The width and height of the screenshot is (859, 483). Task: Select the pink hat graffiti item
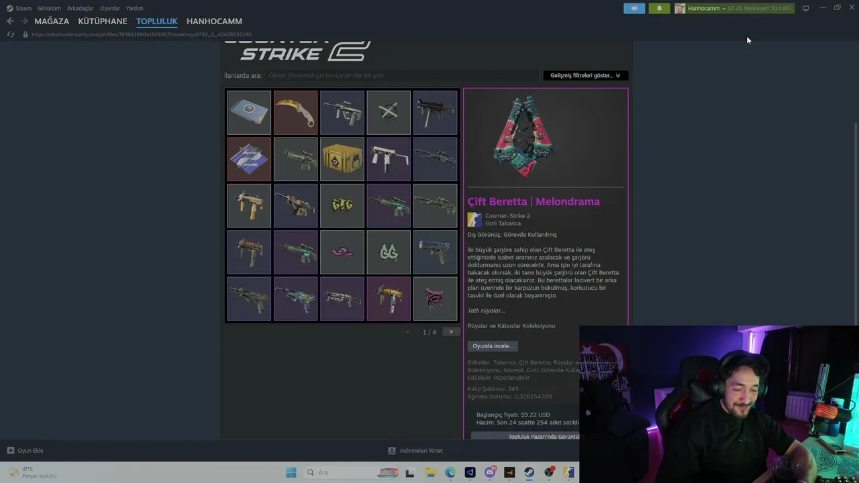tap(342, 252)
